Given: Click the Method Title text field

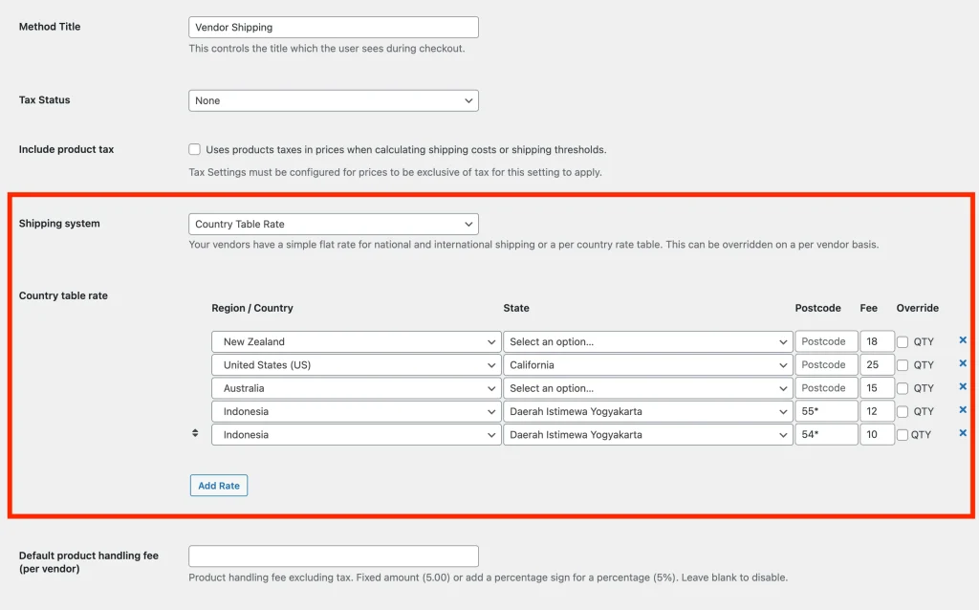Looking at the screenshot, I should point(333,28).
